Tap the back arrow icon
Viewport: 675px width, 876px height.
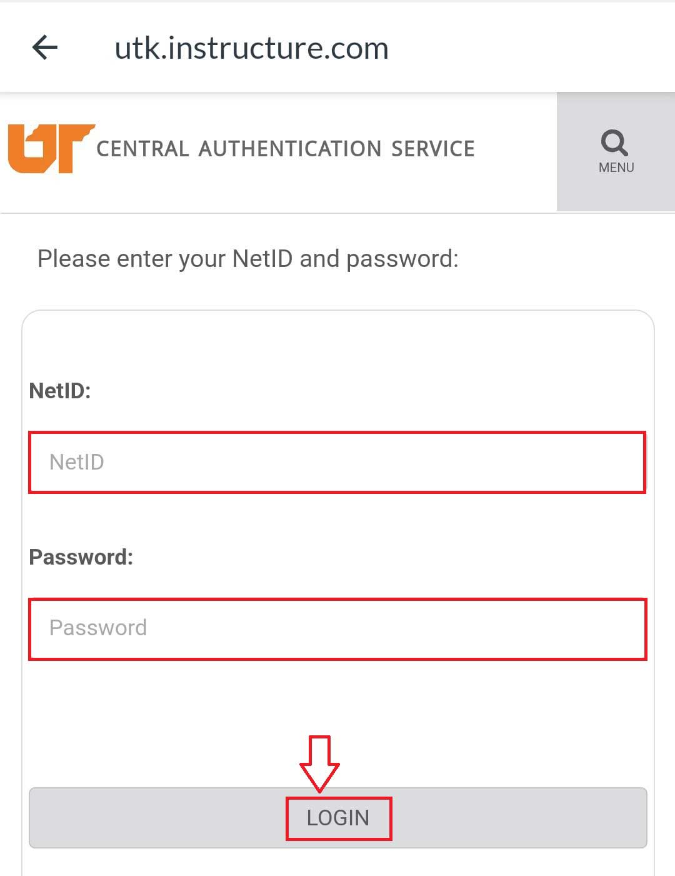tap(45, 48)
